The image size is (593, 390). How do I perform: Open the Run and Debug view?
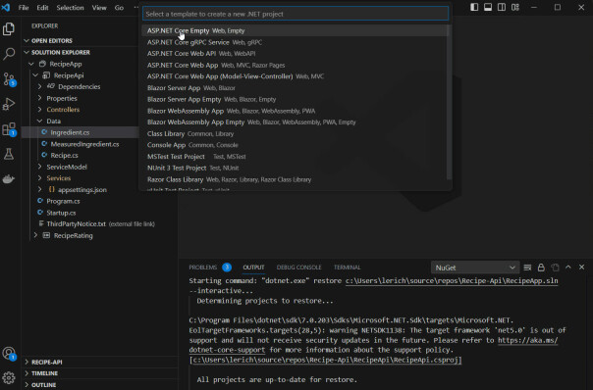[x=9, y=104]
